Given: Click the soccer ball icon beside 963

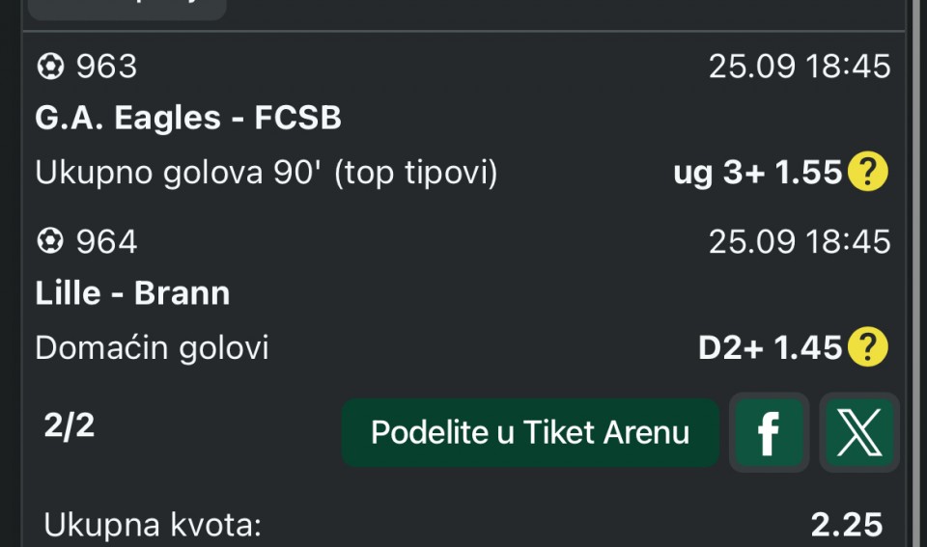Looking at the screenshot, I should click(50, 67).
